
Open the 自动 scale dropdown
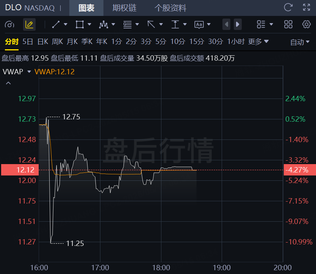pos(300,42)
